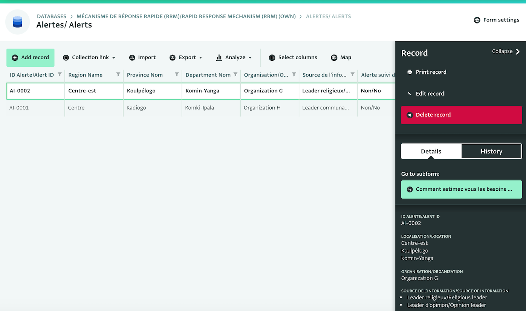Go to subform Comment estimez vous les besoins
Viewport: 526px width, 311px height.
[x=462, y=189]
